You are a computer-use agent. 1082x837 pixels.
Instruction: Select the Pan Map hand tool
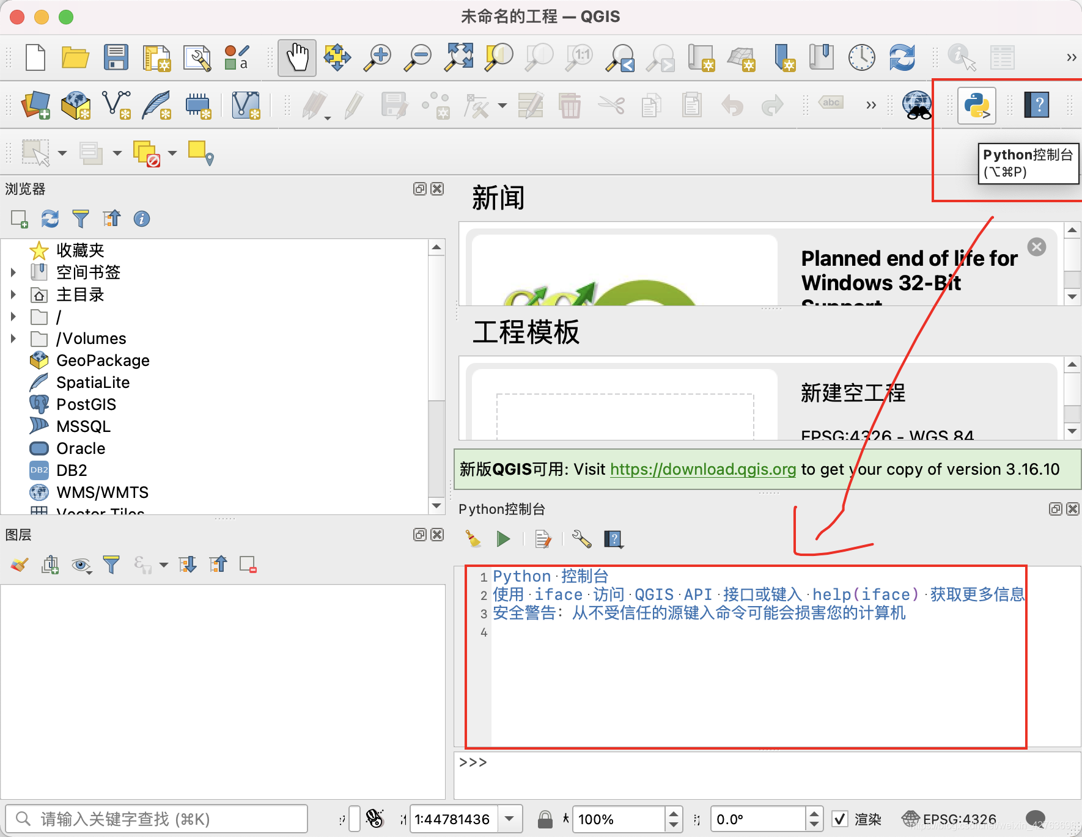[297, 58]
